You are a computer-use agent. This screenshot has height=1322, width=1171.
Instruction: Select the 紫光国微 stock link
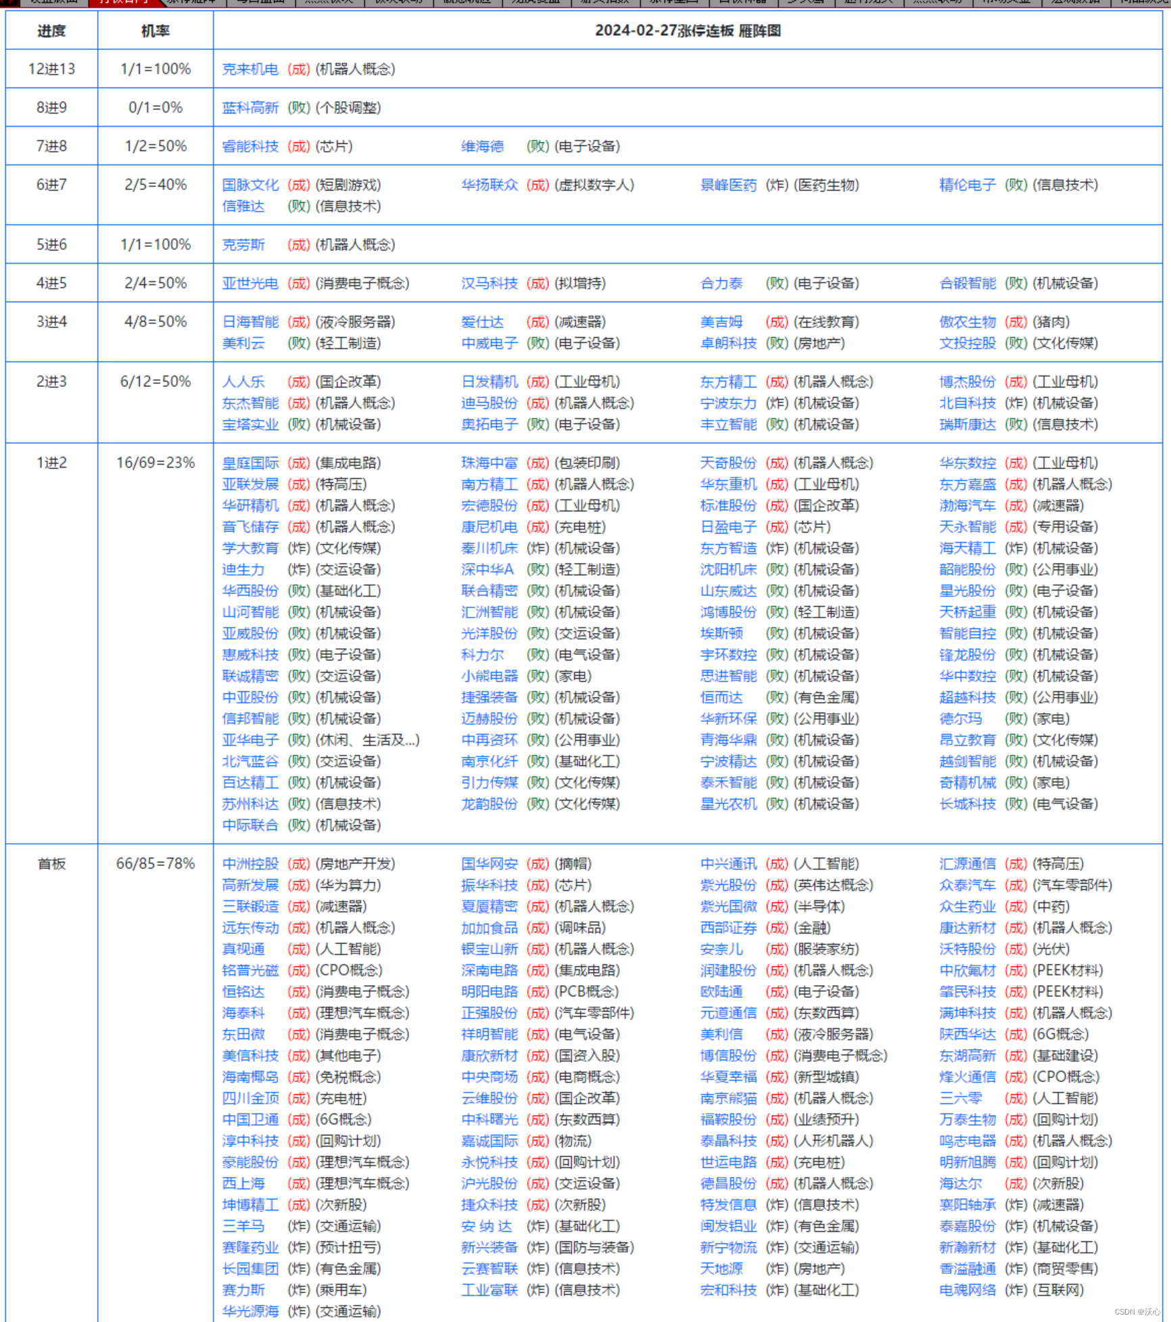click(728, 906)
